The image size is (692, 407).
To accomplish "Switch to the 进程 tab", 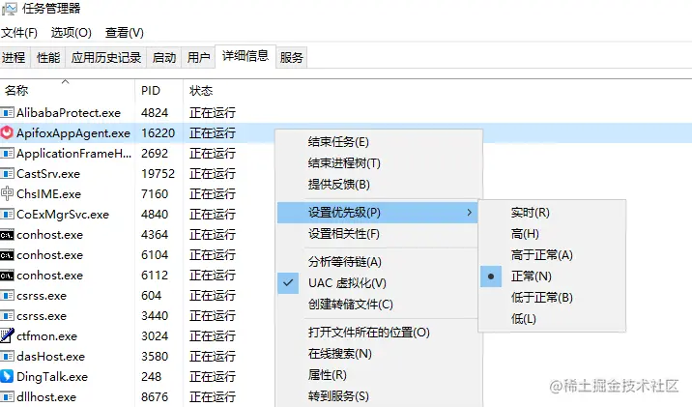I will pyautogui.click(x=14, y=57).
